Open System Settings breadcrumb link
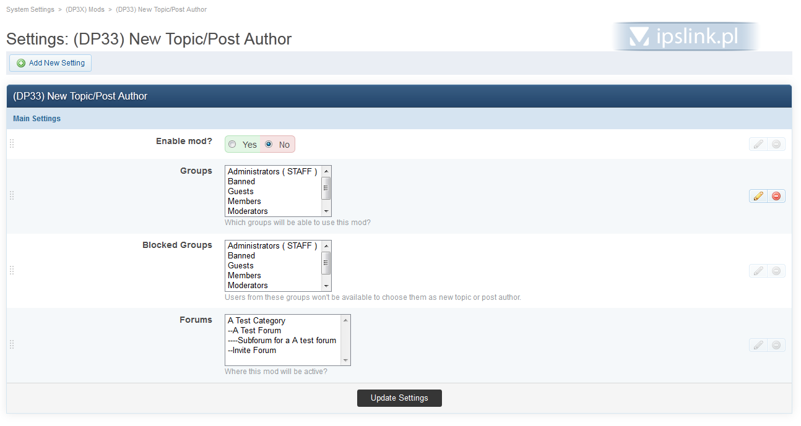 coord(30,10)
